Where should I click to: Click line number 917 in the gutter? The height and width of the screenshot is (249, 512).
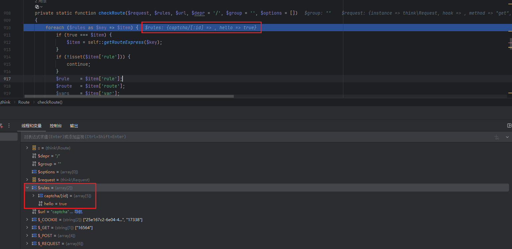tap(7, 79)
